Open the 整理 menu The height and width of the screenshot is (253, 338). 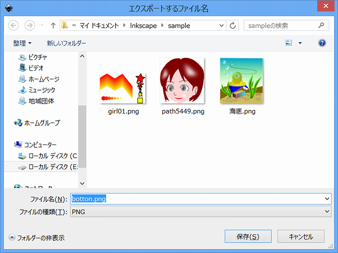[x=22, y=43]
